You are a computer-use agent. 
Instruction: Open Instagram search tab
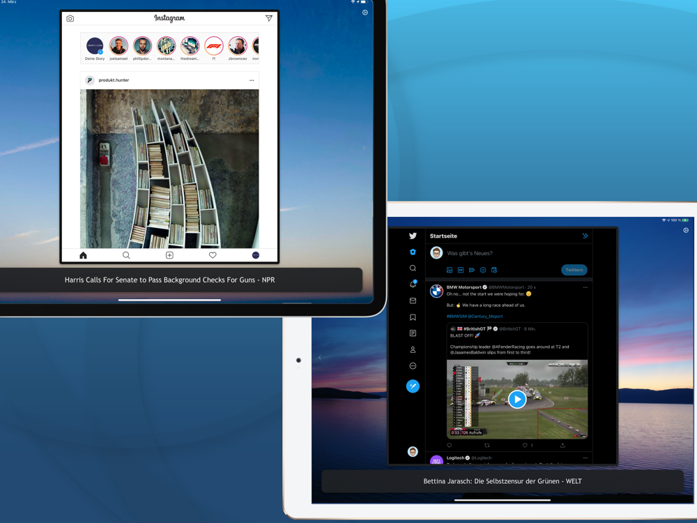pyautogui.click(x=126, y=255)
